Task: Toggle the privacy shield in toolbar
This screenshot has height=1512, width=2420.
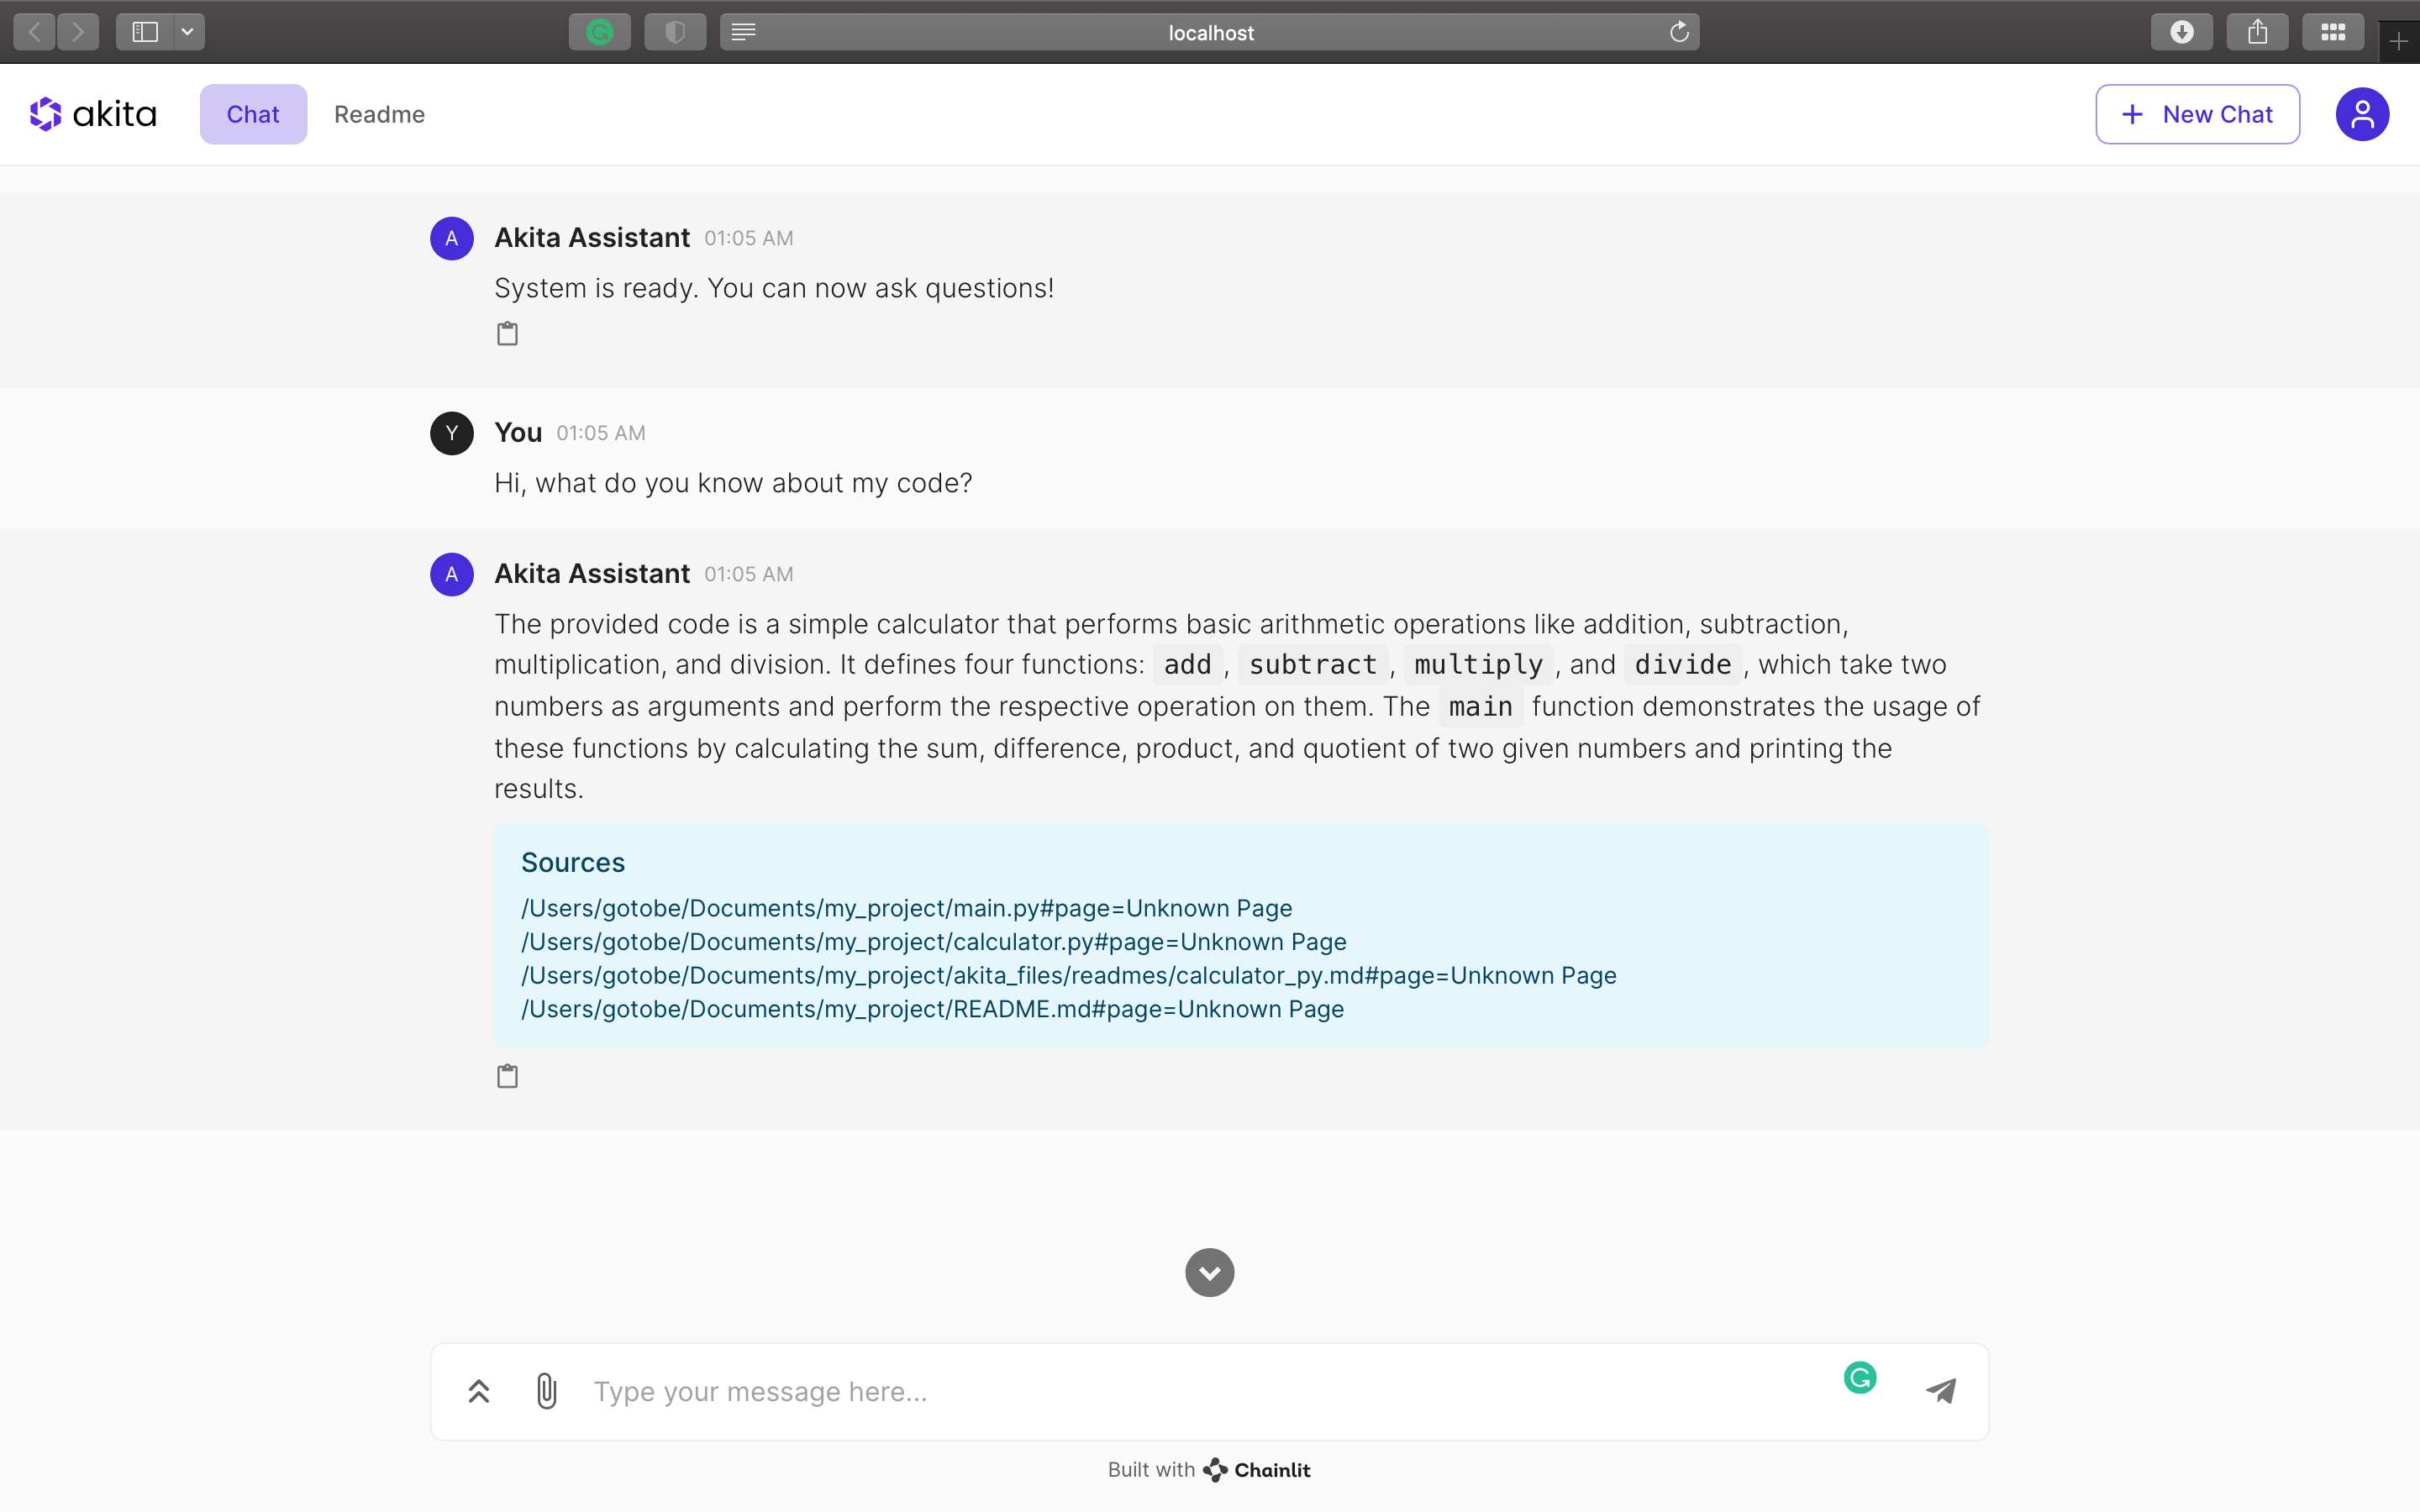Action: point(675,32)
